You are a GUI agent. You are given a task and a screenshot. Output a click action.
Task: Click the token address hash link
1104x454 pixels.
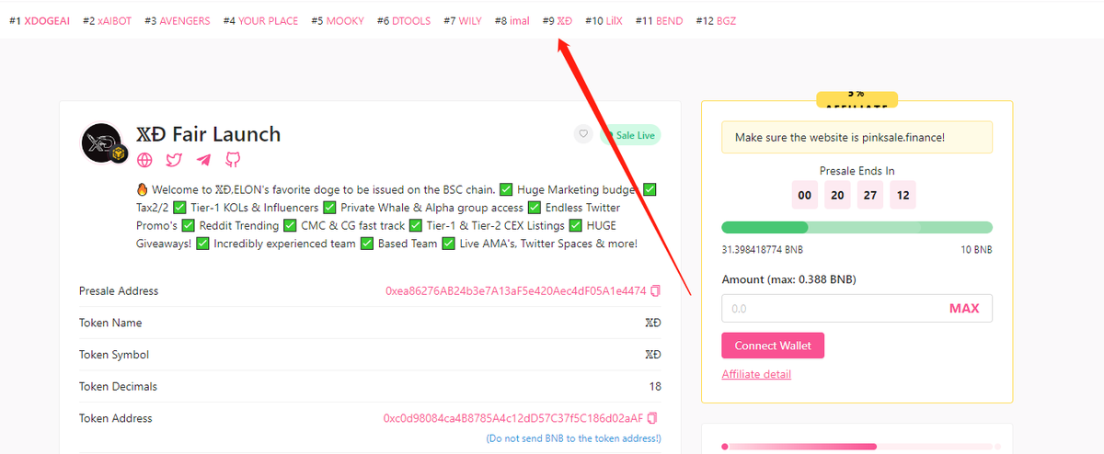point(513,418)
